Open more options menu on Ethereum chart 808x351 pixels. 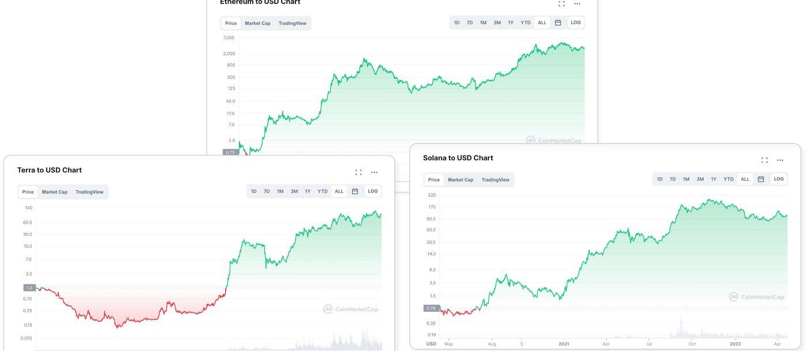[x=577, y=4]
